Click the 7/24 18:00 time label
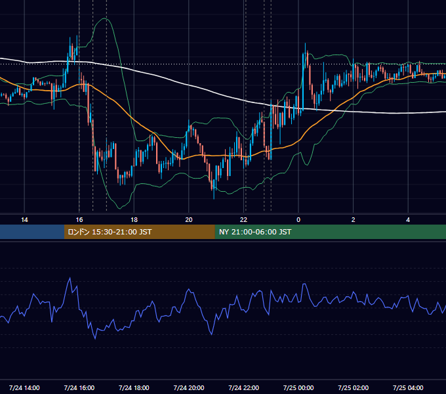446x394 pixels. [134, 387]
